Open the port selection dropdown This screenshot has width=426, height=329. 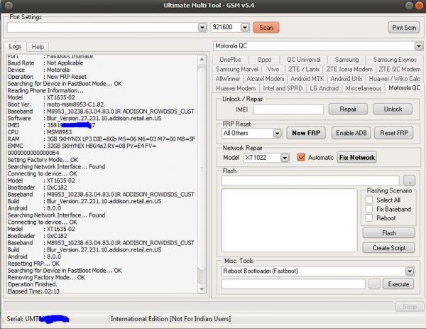click(202, 28)
